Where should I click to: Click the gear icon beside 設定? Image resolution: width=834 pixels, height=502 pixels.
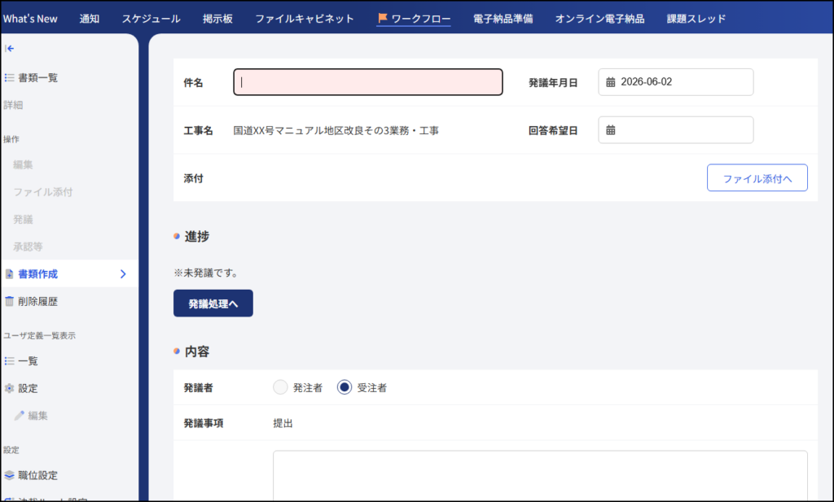pyautogui.click(x=9, y=388)
